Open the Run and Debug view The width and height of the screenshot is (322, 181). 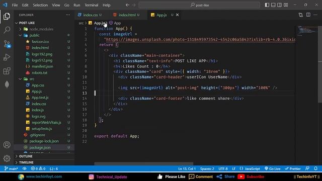7,57
